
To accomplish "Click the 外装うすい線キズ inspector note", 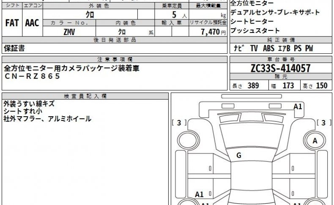I will click(29, 104).
